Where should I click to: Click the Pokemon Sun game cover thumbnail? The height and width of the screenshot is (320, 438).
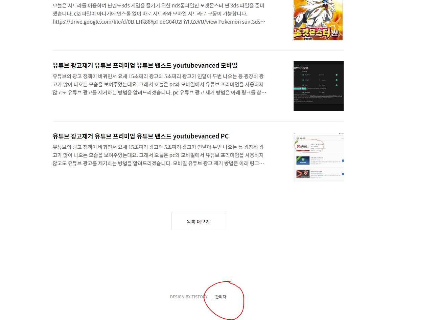[318, 20]
